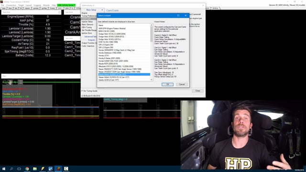Select Set Throttle Range in setup sidebar
The width and height of the screenshot is (306, 172).
coord(89,30)
